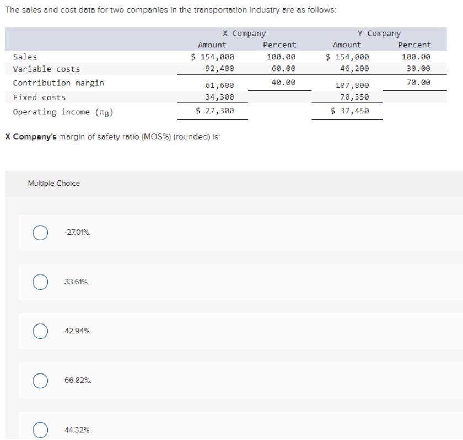Select the -27.01% radio button
Image resolution: width=463 pixels, height=440 pixels.
(x=40, y=233)
